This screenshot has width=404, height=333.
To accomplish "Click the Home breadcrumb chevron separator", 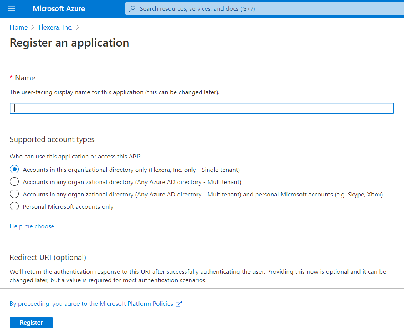I will pyautogui.click(x=32, y=27).
